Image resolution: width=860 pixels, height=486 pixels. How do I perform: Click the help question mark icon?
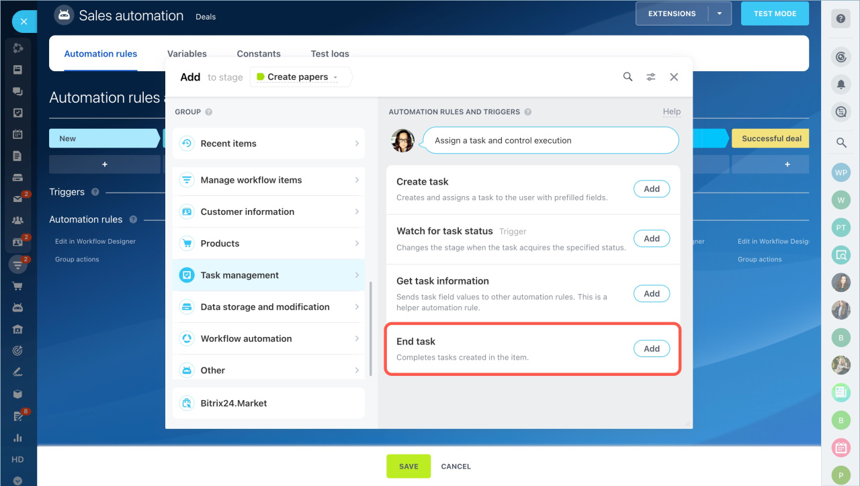pos(841,19)
